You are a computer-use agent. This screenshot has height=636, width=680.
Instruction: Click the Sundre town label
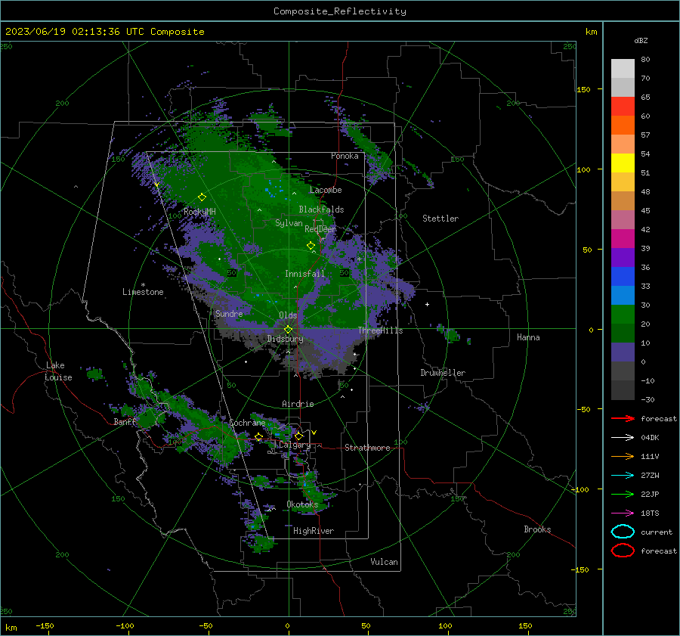tap(229, 313)
